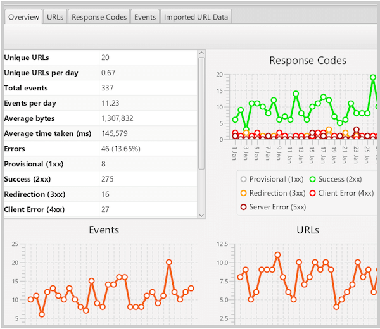Click the summary table vertical scrollbar thumb
Screen dimensions: 380x329
pos(201,114)
